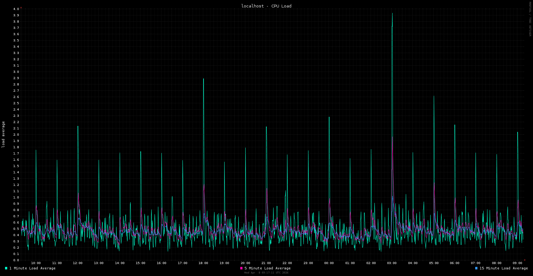This screenshot has height=276, width=533.
Task: Click the 4.0 value on the Y axis
Action: (x=16, y=9)
